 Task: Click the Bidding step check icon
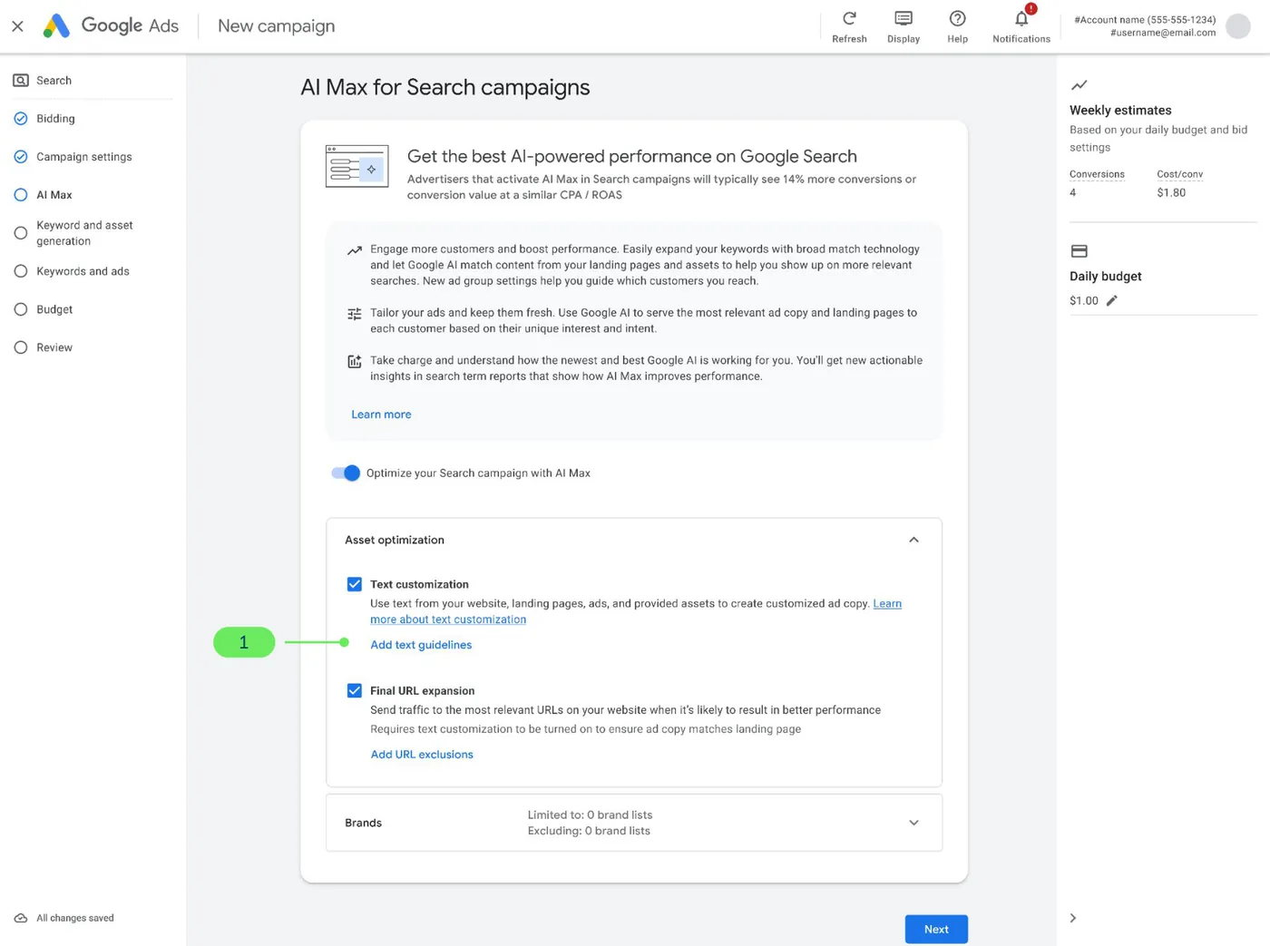pyautogui.click(x=21, y=119)
